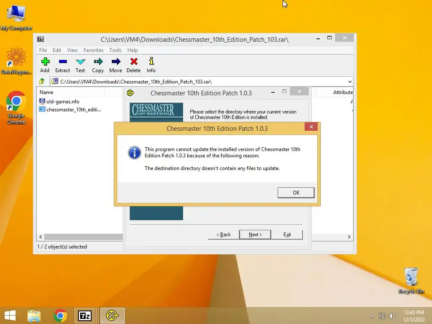Select the old-games.nfo file
The height and width of the screenshot is (324, 432).
63,102
